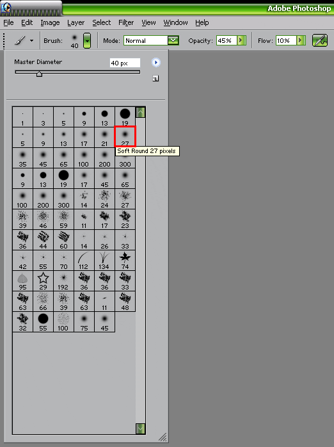Open the Flow slider arrow

coord(301,40)
